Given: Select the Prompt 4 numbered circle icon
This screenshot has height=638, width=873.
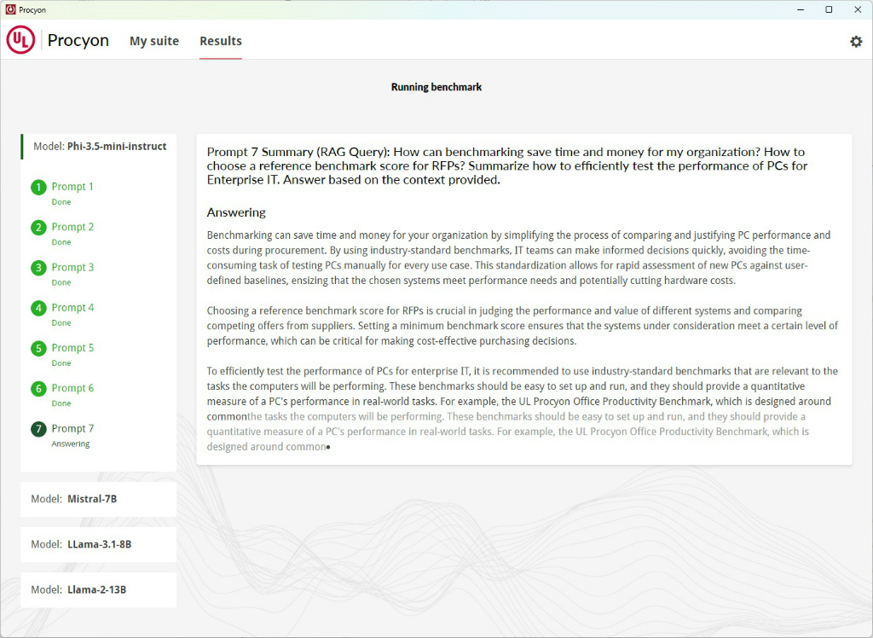Looking at the screenshot, I should pos(38,308).
